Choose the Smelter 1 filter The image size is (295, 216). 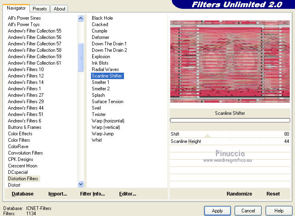(101, 82)
